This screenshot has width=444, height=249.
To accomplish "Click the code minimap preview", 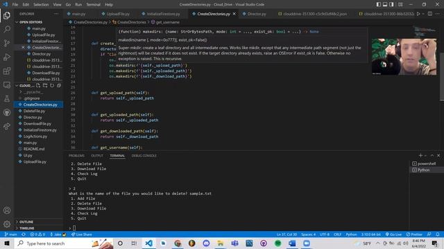I will coord(425,31).
